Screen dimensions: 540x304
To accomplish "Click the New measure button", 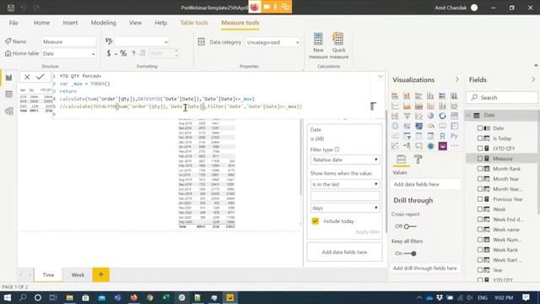I will (318, 46).
